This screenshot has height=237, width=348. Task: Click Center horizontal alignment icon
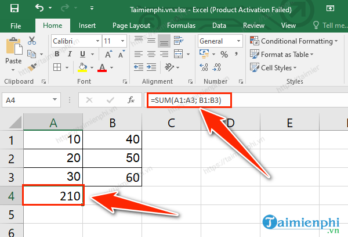151,54
